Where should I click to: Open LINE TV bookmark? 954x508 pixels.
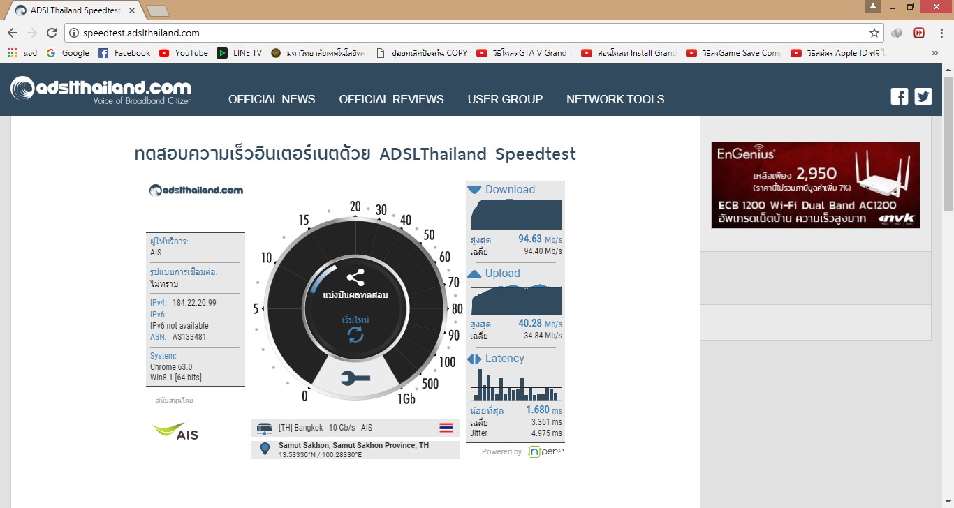click(x=240, y=53)
